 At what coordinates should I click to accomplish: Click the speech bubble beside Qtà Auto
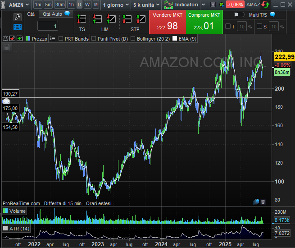coord(67,14)
